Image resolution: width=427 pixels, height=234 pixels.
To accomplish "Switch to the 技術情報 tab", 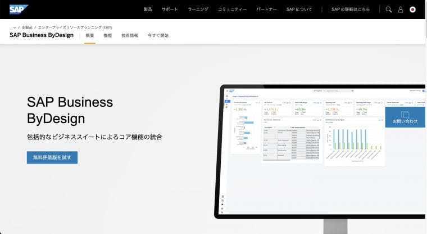I will (129, 35).
